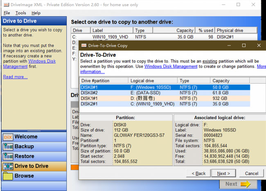
Task: Open Windows Disk Management link in dialog
Action: pyautogui.click(x=171, y=66)
